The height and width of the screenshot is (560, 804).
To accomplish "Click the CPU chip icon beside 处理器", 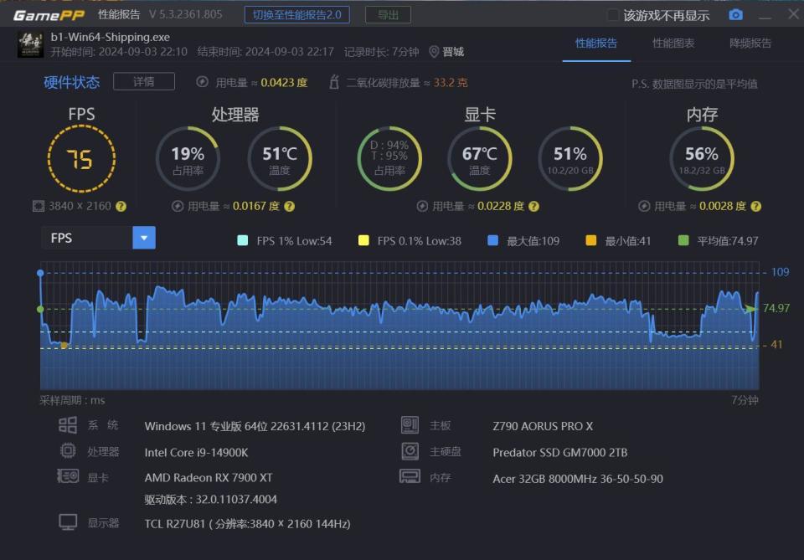I will 68,451.
